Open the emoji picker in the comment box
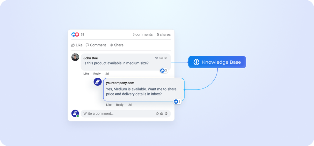314x146 pixels. click(157, 114)
